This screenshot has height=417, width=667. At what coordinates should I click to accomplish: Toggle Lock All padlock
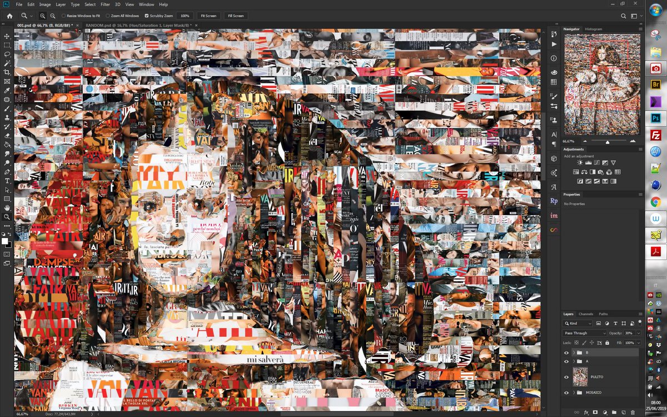[607, 343]
